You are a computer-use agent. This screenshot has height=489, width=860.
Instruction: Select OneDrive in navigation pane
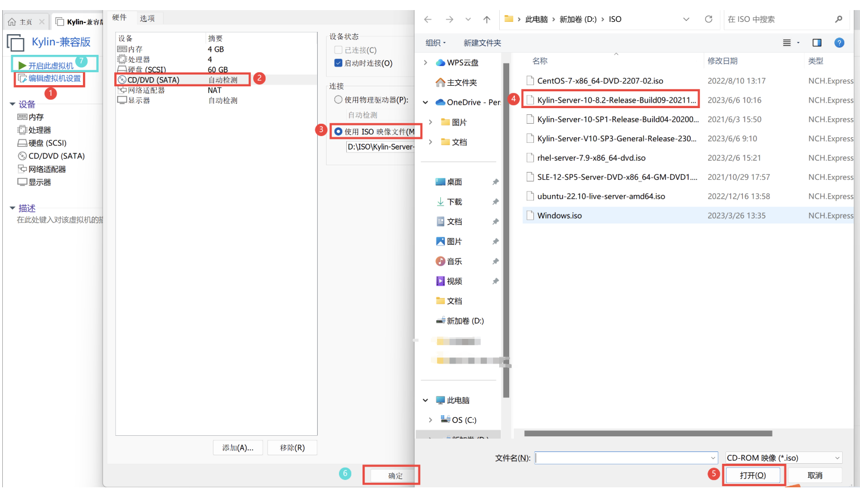(x=468, y=102)
